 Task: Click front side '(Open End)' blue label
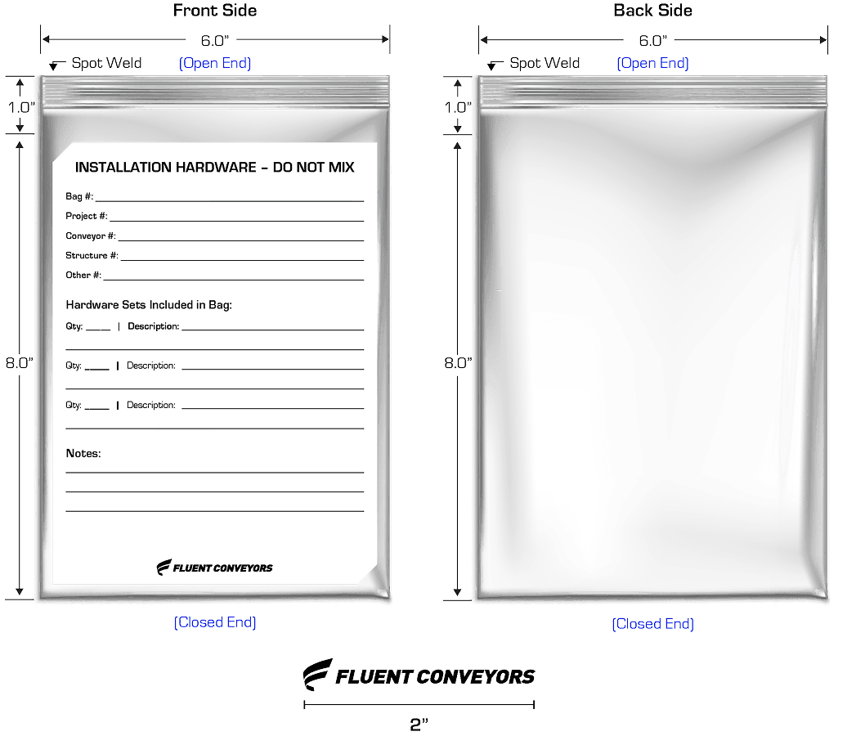(x=214, y=64)
